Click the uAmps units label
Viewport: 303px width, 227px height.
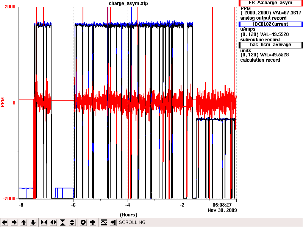pos(248,29)
